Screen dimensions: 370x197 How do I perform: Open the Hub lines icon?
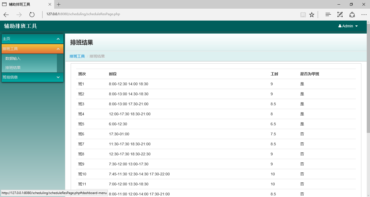click(x=328, y=15)
